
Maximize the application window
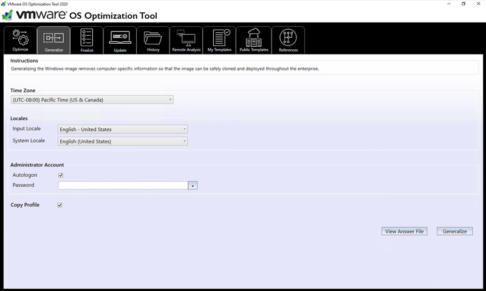[464, 4]
